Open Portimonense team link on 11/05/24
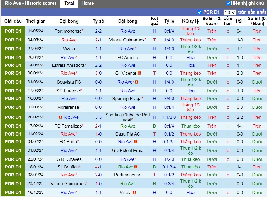The width and height of the screenshot is (267, 197). coord(68,31)
